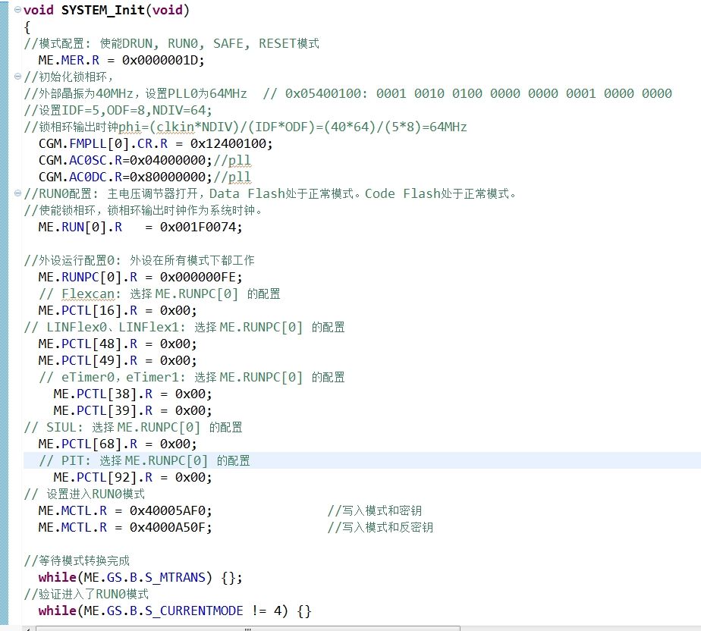Click the comment 写入模式和反密钥
Screen dimensions: 701x631
[380, 527]
